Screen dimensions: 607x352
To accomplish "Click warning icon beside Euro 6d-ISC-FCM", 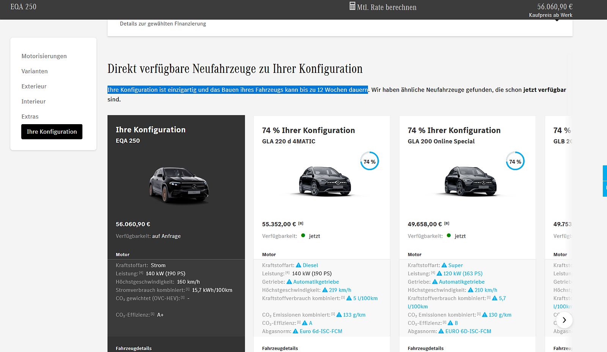I will click(x=296, y=331).
